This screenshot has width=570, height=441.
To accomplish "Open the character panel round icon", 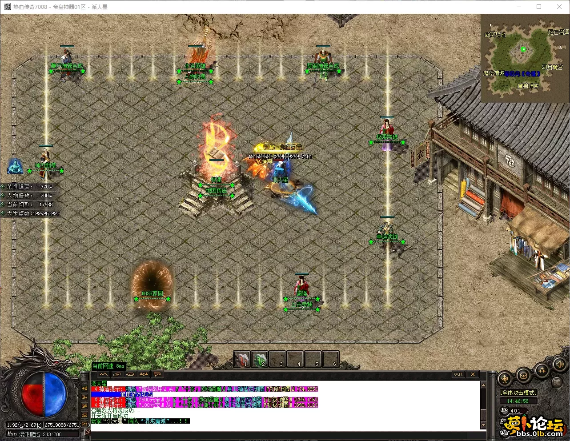I will pyautogui.click(x=505, y=379).
